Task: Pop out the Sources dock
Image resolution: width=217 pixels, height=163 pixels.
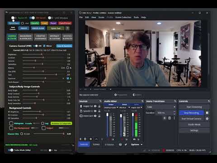Action: pos(100,101)
